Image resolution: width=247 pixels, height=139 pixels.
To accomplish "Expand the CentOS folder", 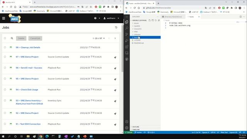I will pos(145,26).
